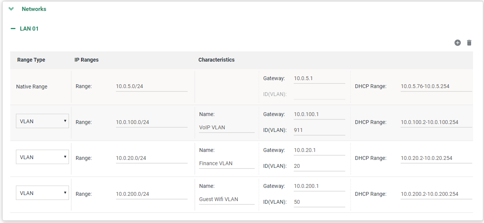The width and height of the screenshot is (484, 223).
Task: Edit the Native Range IP range field
Action: point(152,86)
